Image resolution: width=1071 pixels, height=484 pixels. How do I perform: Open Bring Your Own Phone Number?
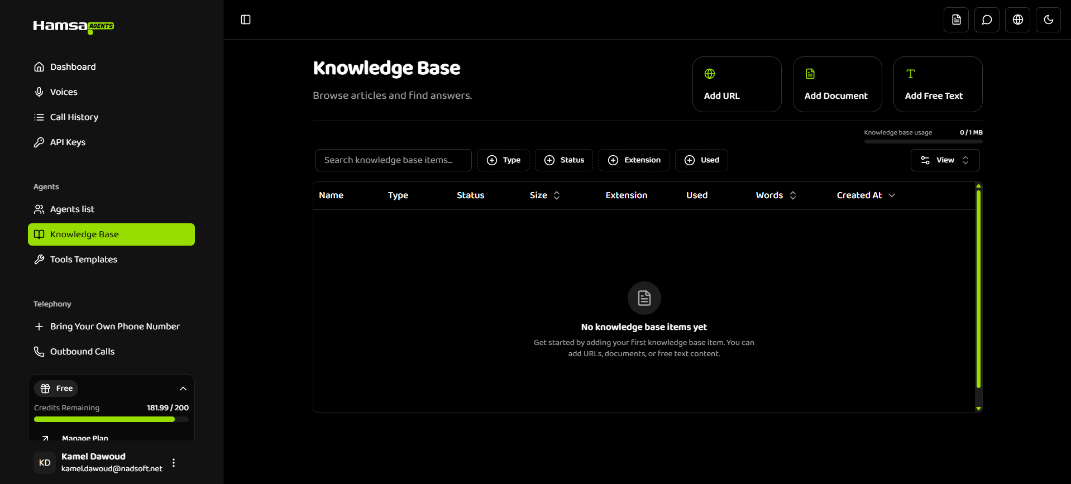click(111, 327)
